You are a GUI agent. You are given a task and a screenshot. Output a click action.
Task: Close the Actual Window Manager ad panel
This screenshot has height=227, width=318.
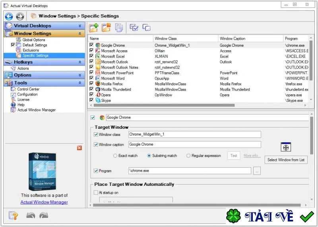pos(79,148)
